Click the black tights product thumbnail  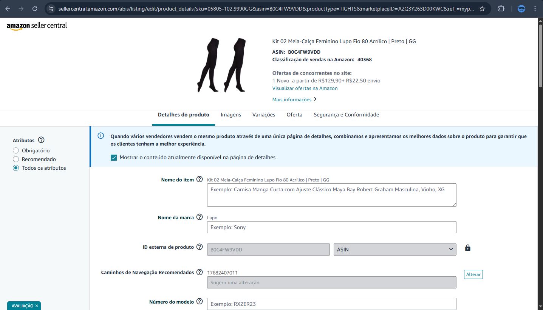[221, 65]
